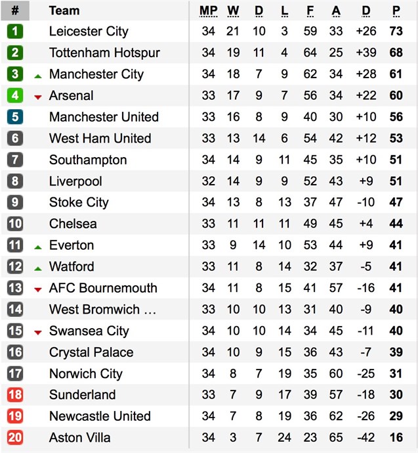Click the # rank column header
The width and height of the screenshot is (418, 453).
point(15,11)
